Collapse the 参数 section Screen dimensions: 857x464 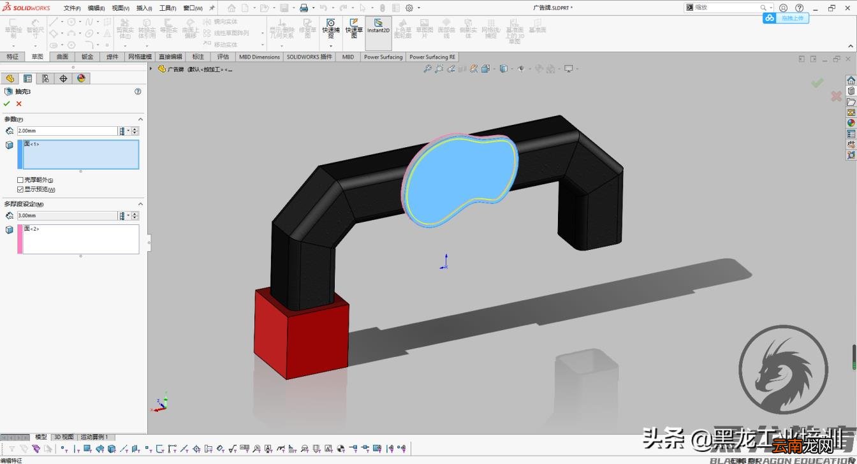[140, 119]
